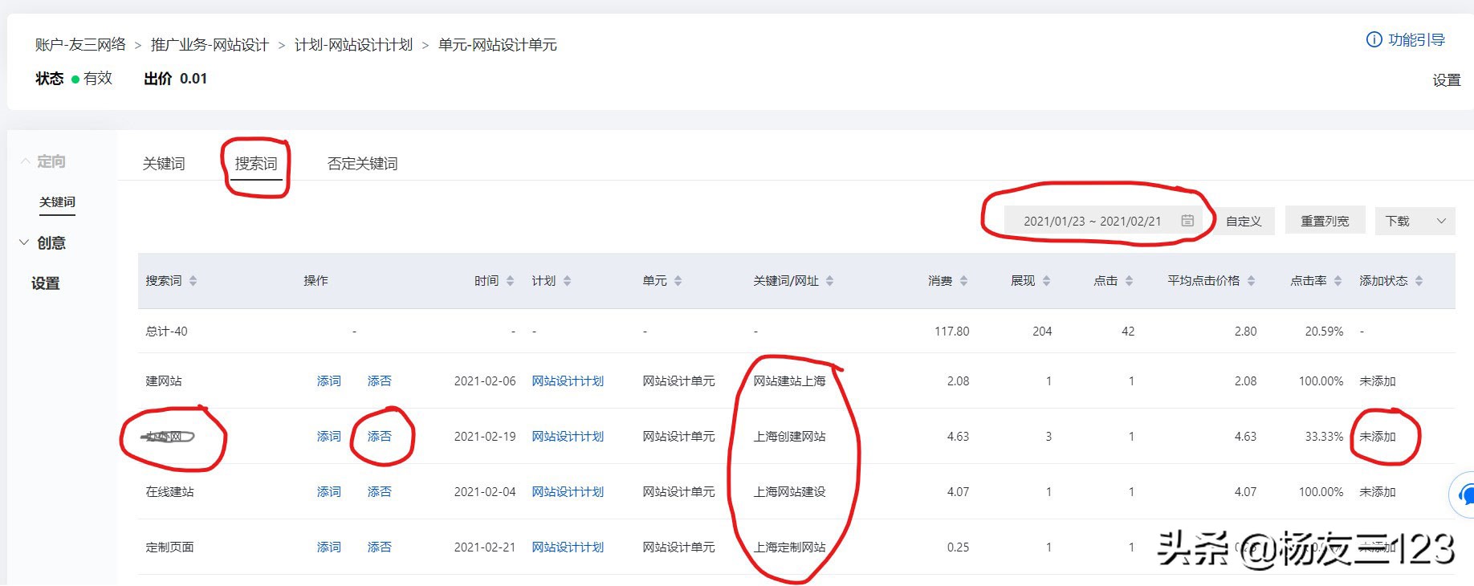Sort by 时间 column arrows

click(510, 281)
